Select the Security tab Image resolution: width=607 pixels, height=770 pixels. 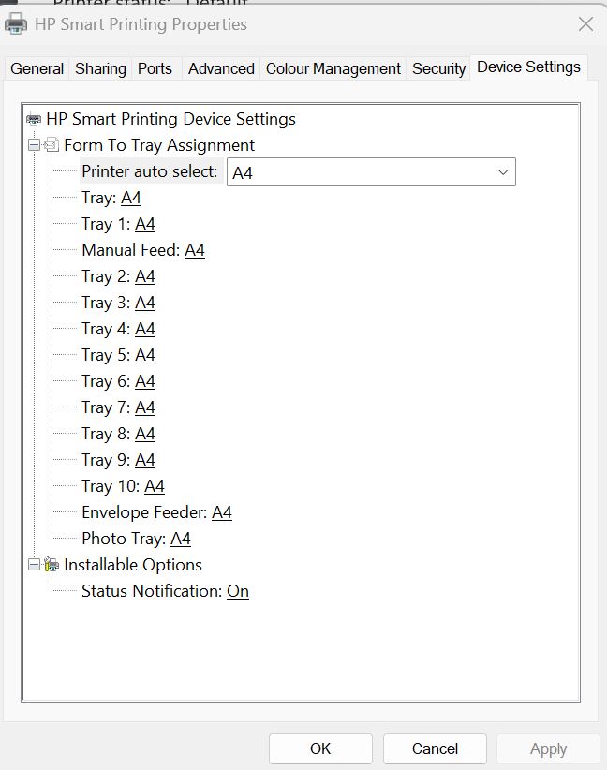tap(438, 68)
